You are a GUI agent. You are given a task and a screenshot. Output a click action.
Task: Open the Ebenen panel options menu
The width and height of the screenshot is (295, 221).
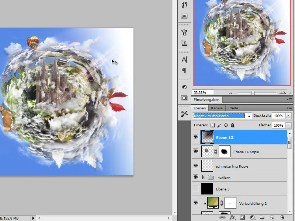tap(289, 108)
